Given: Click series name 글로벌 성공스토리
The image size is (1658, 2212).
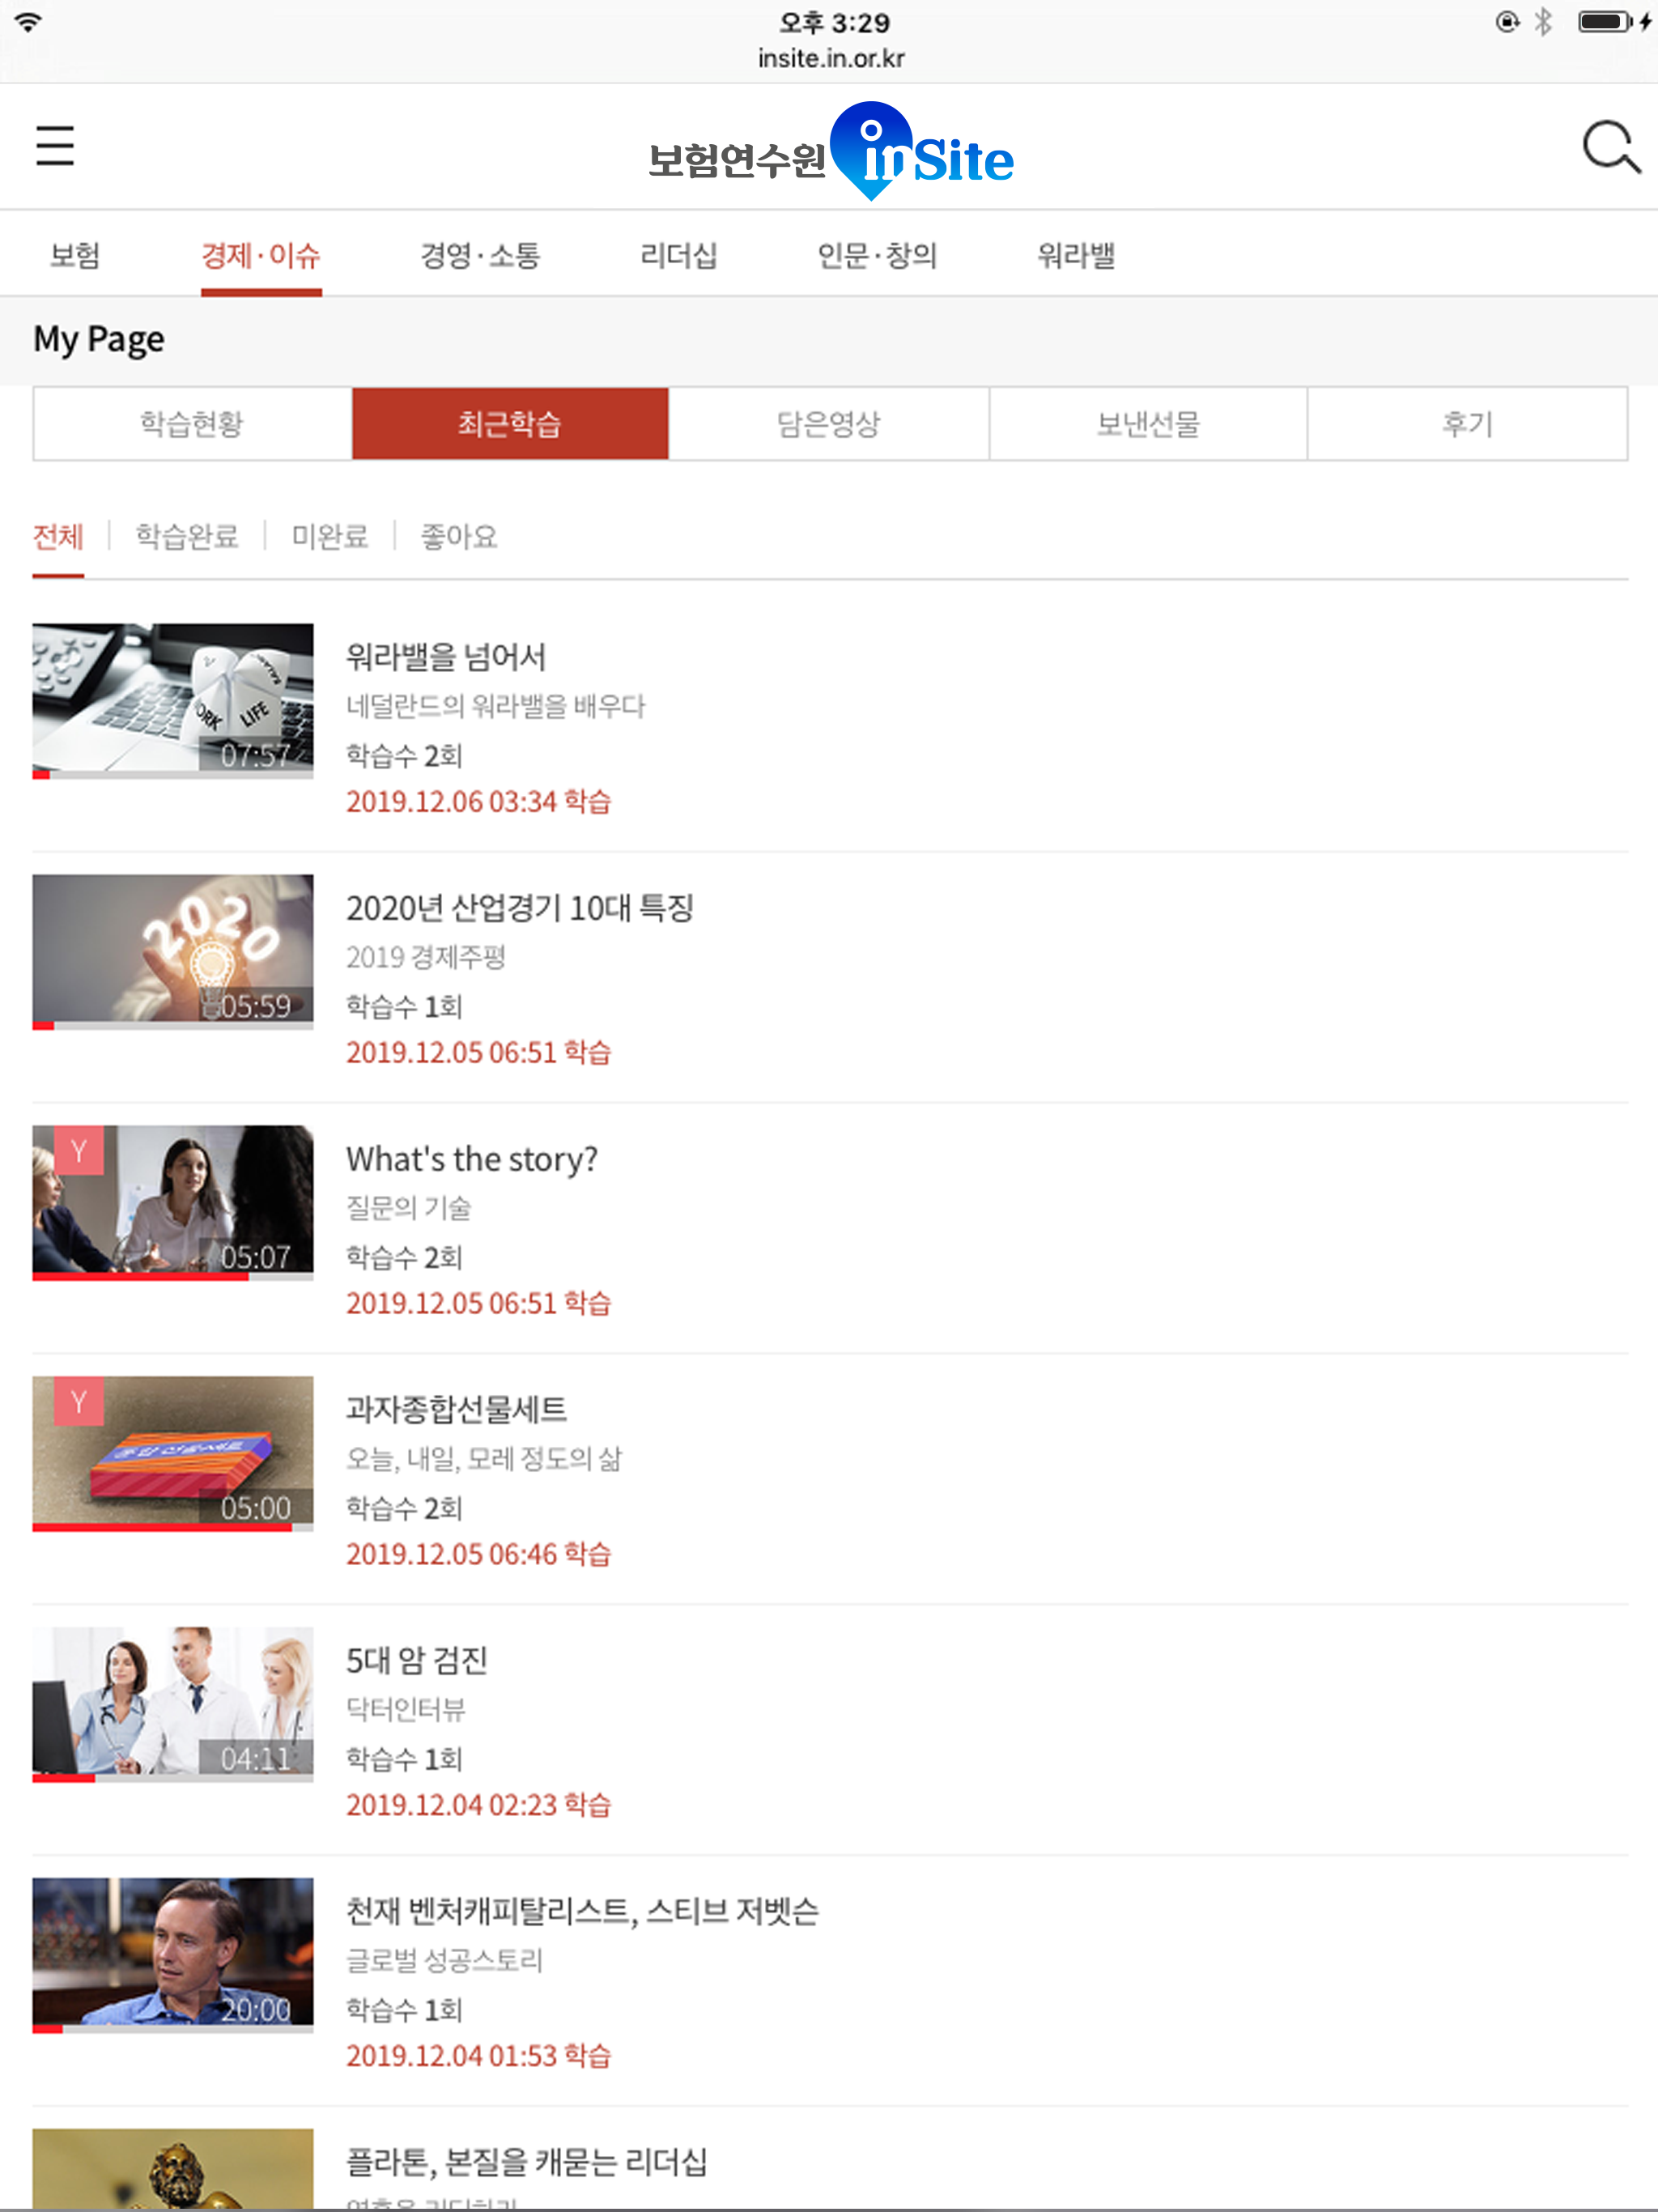Looking at the screenshot, I should 444,1962.
